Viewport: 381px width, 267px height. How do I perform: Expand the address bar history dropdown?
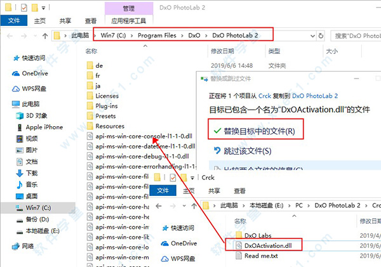312,36
